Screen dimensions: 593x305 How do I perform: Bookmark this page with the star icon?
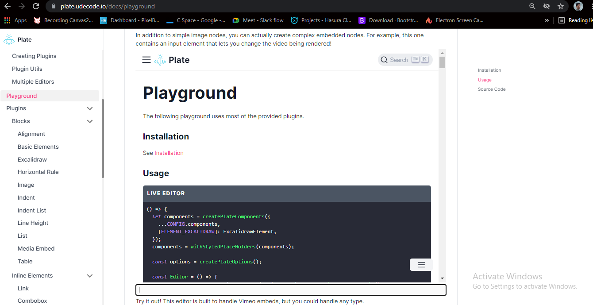pos(561,7)
